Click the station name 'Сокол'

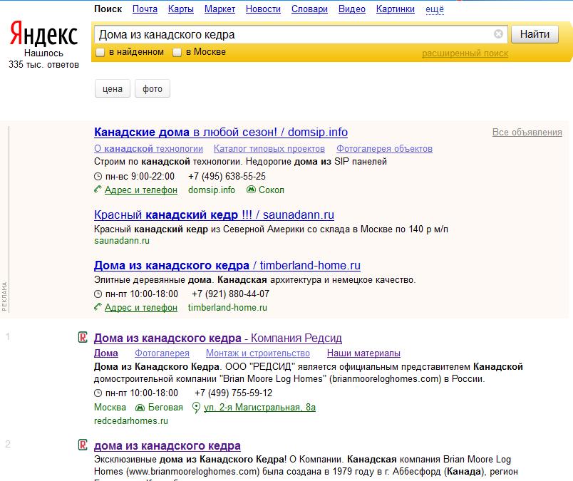point(271,190)
